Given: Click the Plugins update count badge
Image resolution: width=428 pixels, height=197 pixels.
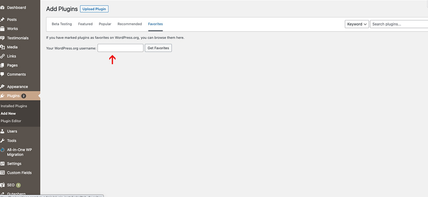Looking at the screenshot, I should tap(24, 96).
